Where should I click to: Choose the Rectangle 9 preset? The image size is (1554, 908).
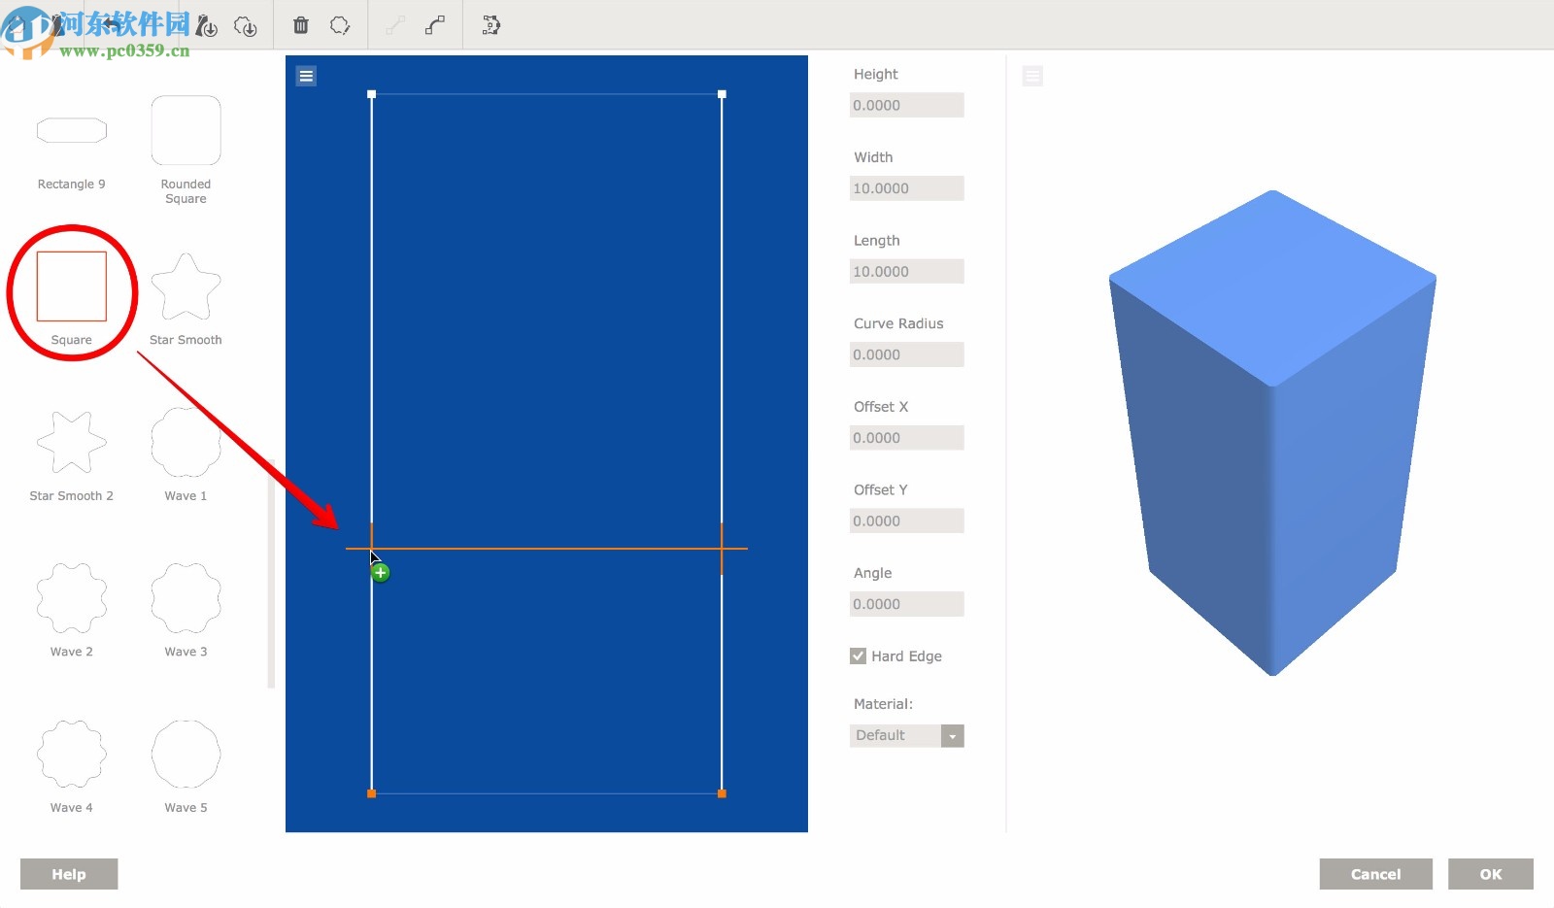(71, 129)
